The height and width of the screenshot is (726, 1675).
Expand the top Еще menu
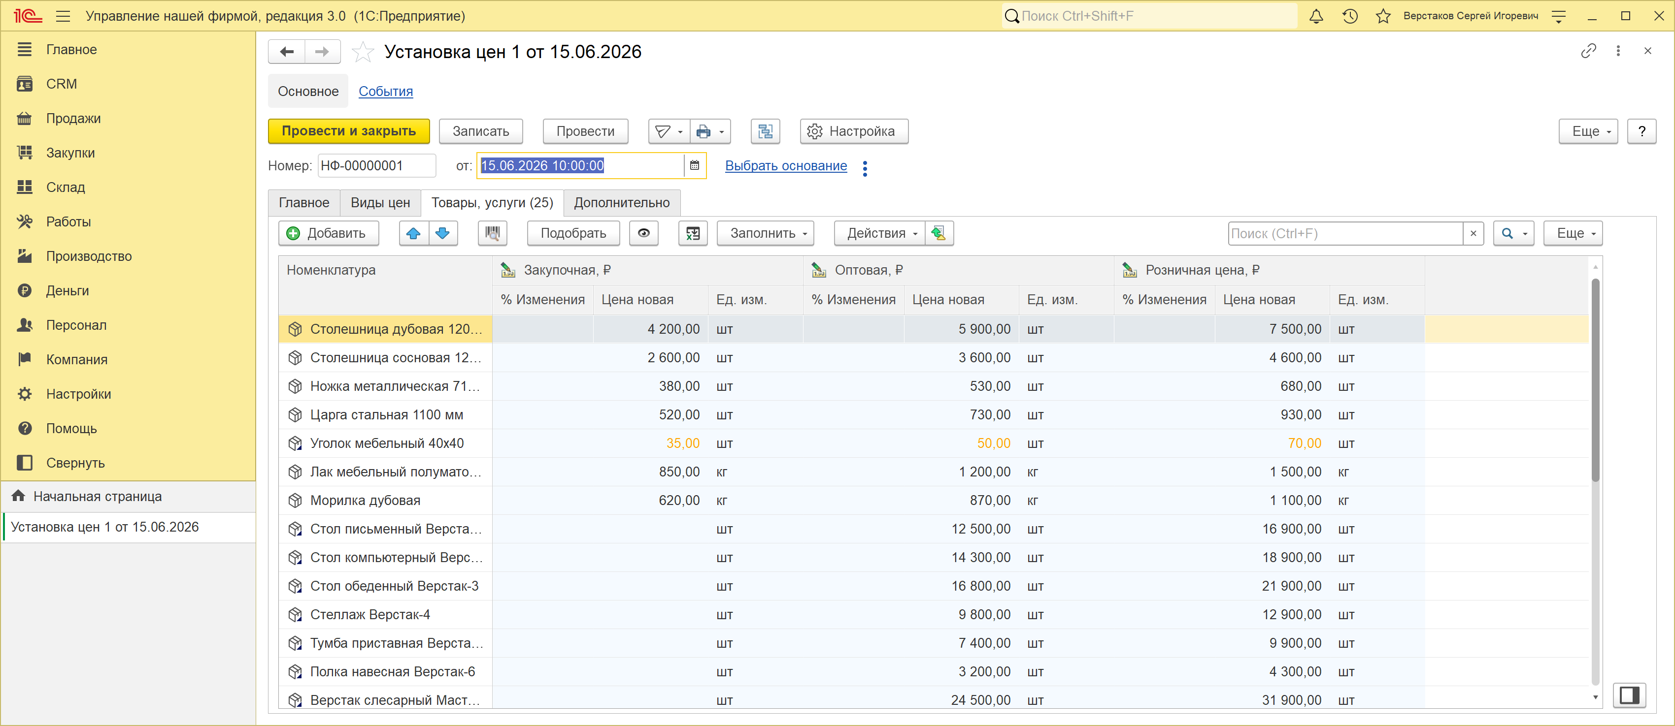click(x=1588, y=131)
